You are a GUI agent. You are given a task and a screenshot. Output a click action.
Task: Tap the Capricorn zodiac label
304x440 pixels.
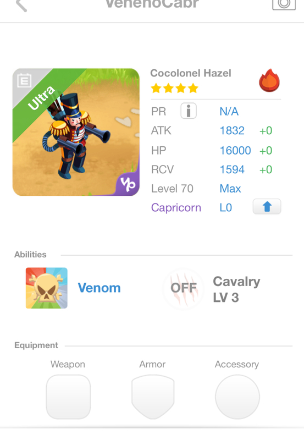tap(176, 208)
